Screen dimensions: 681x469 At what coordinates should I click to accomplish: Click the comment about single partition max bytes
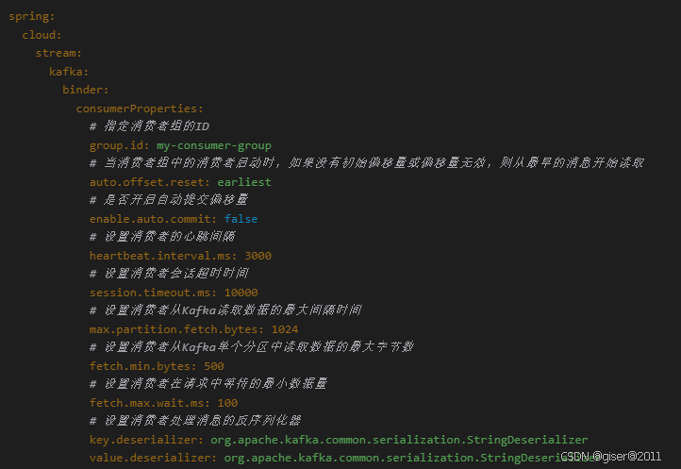[x=252, y=347]
